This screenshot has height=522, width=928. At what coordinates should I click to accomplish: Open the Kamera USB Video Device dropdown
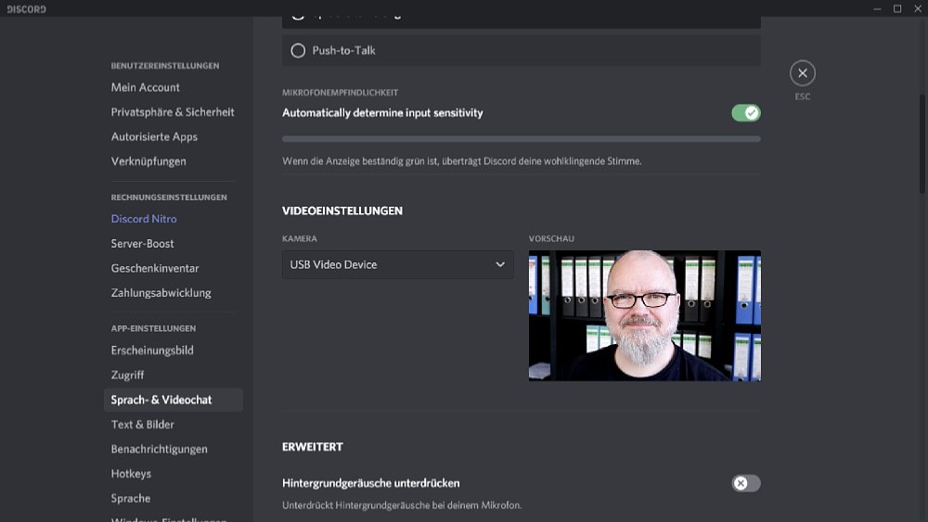(397, 264)
